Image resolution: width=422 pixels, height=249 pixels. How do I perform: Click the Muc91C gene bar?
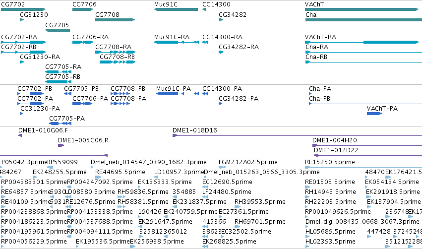pos(176,9)
